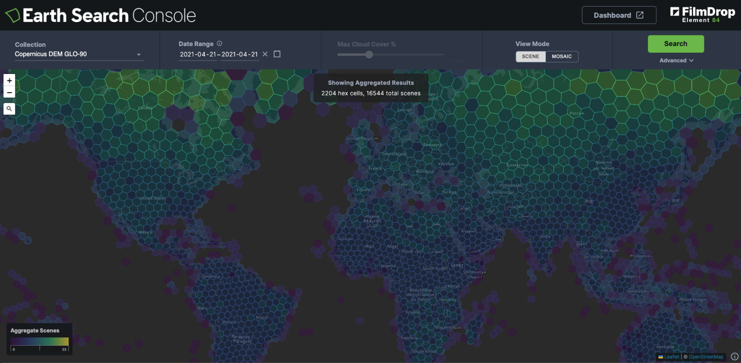Open the calendar date picker icon
This screenshot has width=741, height=363.
point(277,54)
